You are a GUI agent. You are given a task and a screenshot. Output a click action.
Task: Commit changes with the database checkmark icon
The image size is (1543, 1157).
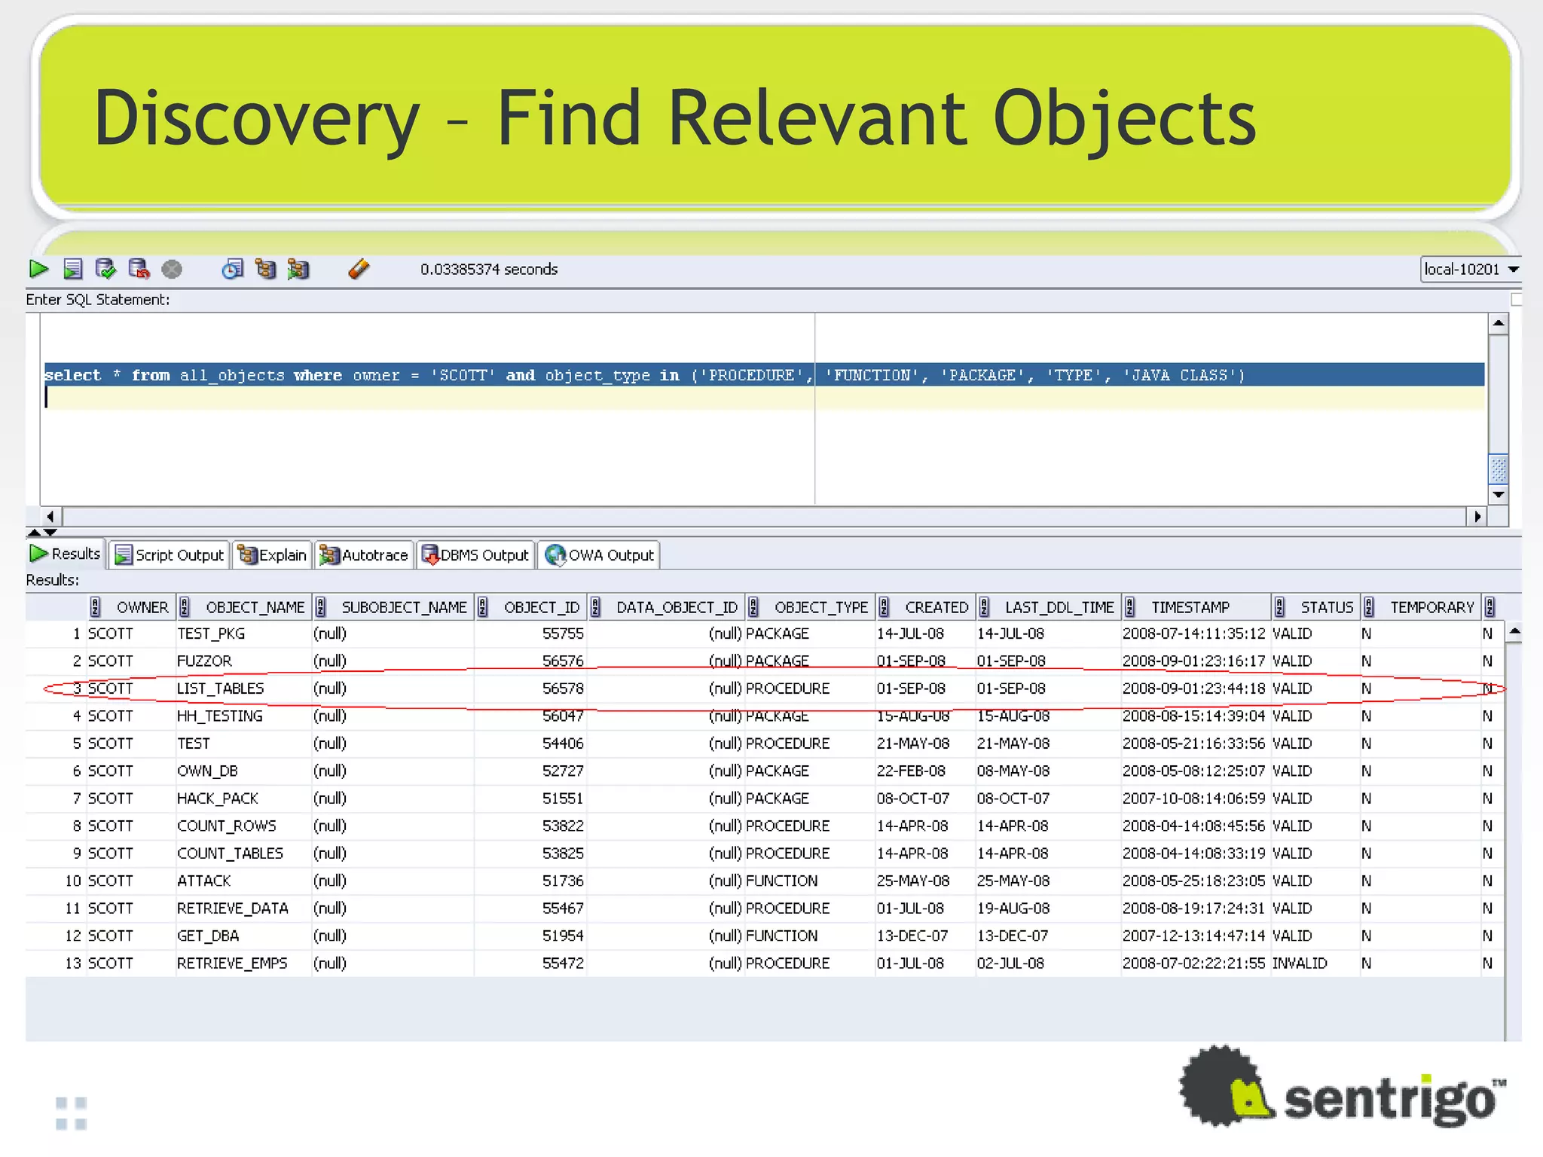(105, 269)
